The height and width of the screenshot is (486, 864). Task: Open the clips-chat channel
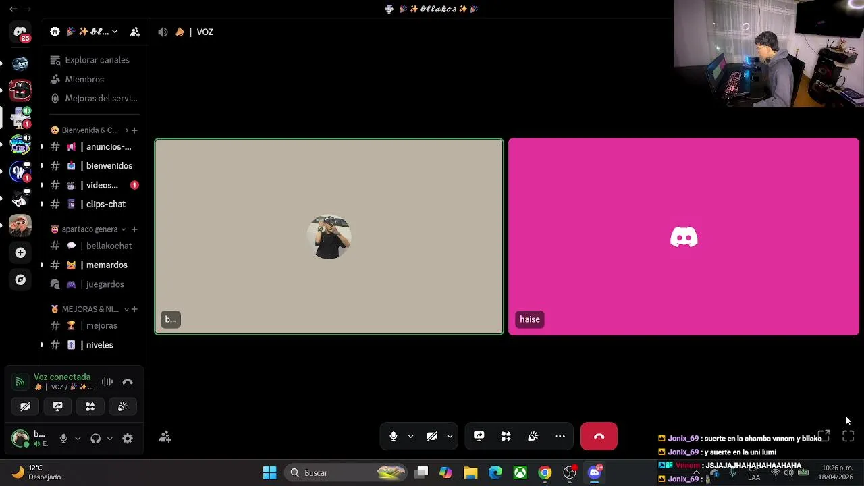click(94, 204)
